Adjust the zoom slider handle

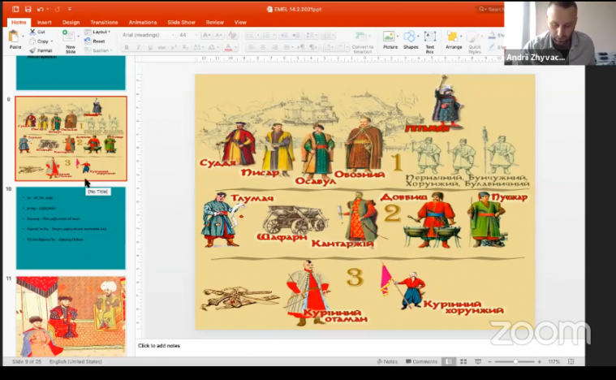coord(515,361)
